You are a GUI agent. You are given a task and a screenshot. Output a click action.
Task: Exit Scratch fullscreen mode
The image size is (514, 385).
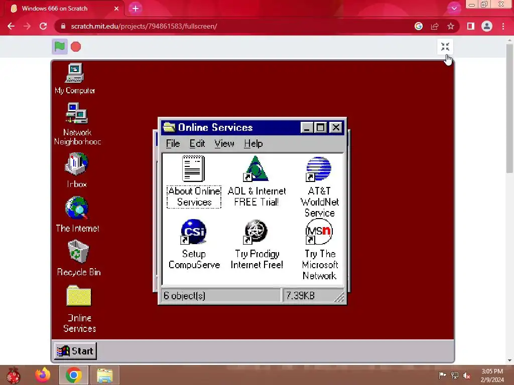pyautogui.click(x=445, y=47)
